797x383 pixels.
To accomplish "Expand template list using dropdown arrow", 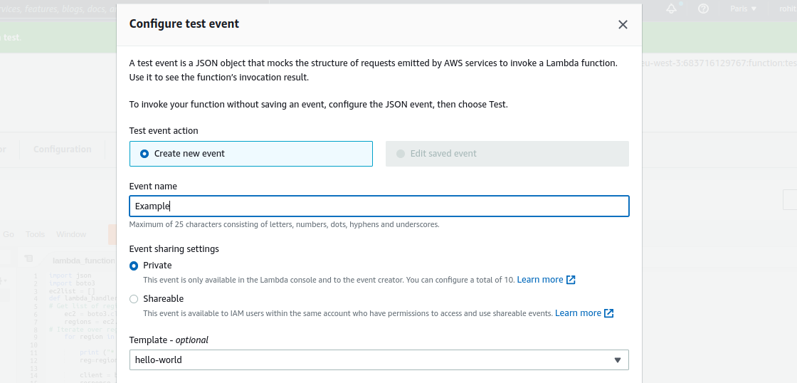I will click(x=618, y=360).
